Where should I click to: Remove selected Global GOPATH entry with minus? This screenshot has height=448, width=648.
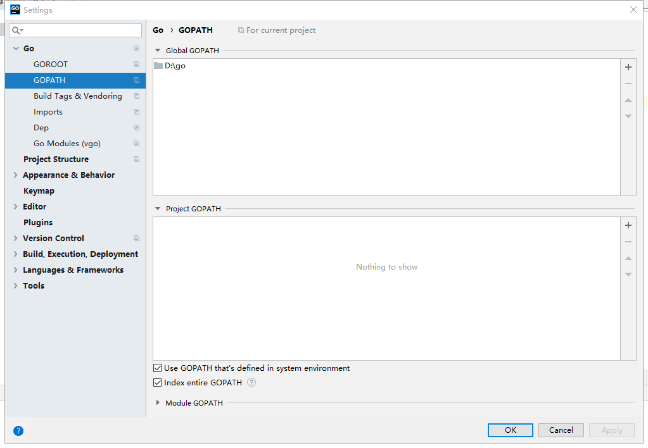coord(628,84)
